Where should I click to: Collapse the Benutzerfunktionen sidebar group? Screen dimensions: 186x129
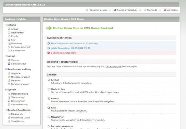click(x=6, y=110)
